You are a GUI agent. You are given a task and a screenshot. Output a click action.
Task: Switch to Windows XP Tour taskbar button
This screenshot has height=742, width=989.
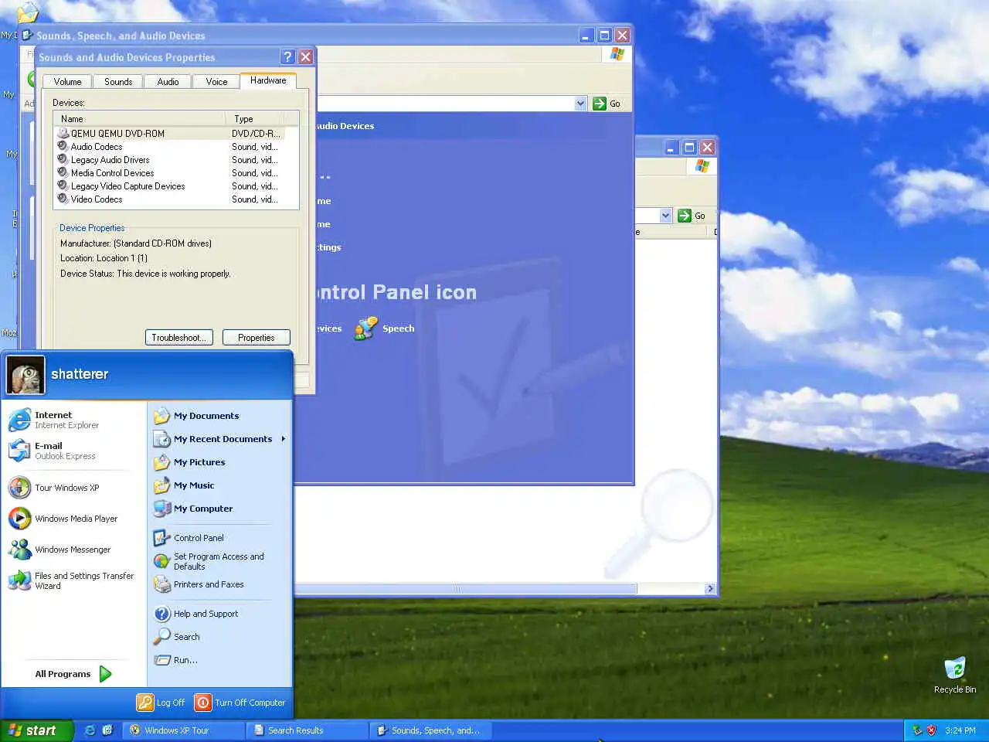183,730
